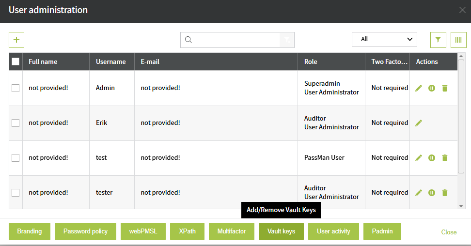This screenshot has width=471, height=246.
Task: Click into the user search field
Action: [236, 40]
